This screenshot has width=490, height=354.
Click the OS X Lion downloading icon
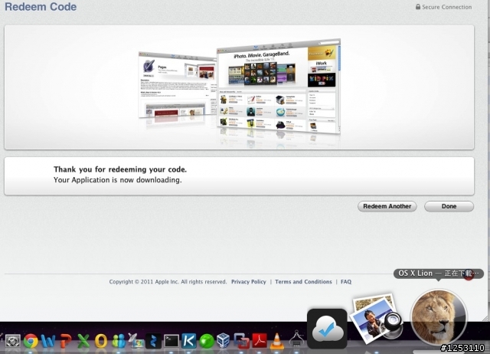pos(439,317)
